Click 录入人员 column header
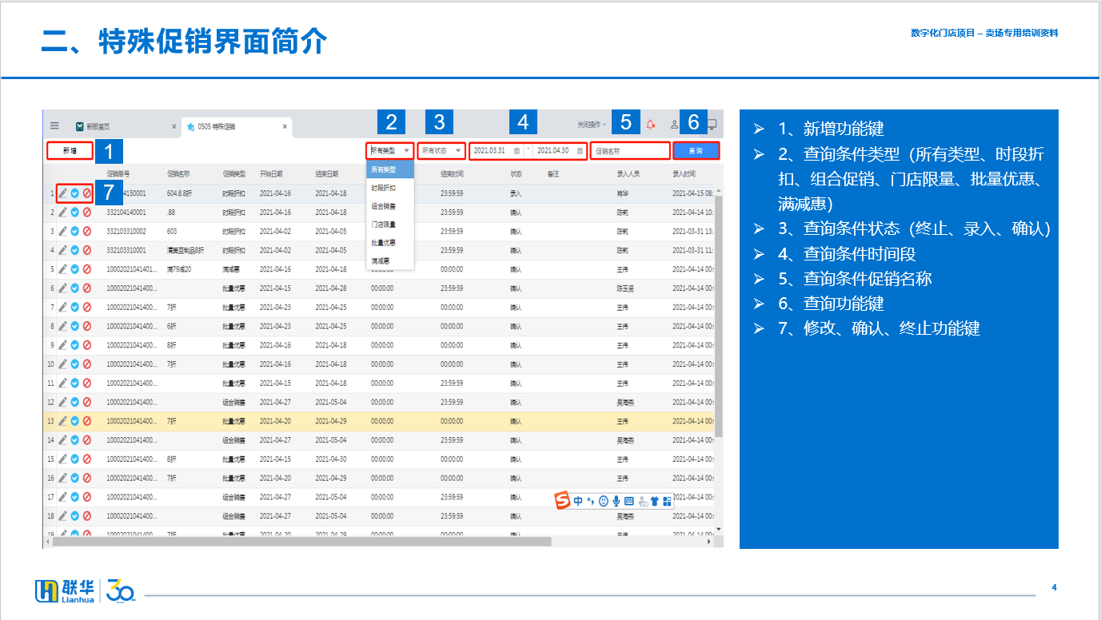Image resolution: width=1101 pixels, height=620 pixels. tap(628, 173)
